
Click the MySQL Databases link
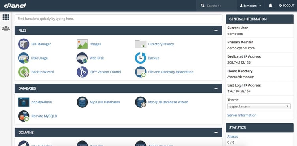pos(105,102)
